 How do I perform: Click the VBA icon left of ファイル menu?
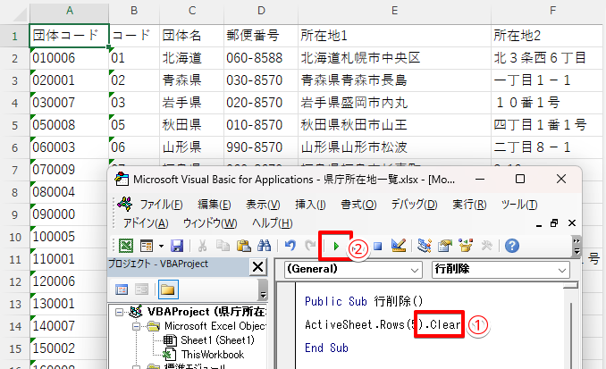[125, 204]
